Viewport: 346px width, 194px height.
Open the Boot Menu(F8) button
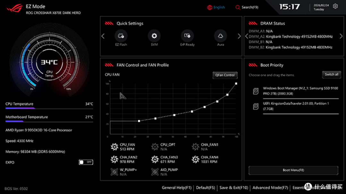(293, 170)
